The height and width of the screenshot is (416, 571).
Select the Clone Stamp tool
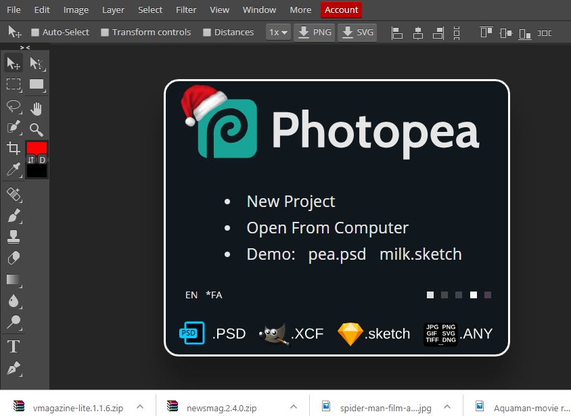(x=14, y=236)
